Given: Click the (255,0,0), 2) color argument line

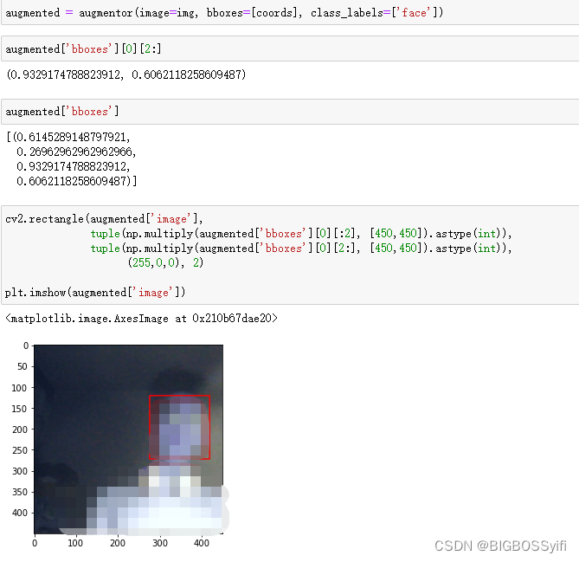Looking at the screenshot, I should click(x=165, y=262).
